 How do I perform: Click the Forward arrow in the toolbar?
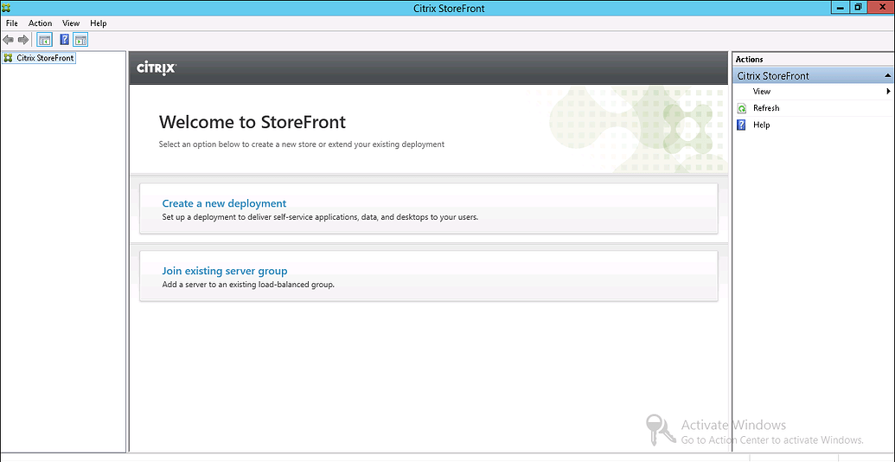point(23,40)
